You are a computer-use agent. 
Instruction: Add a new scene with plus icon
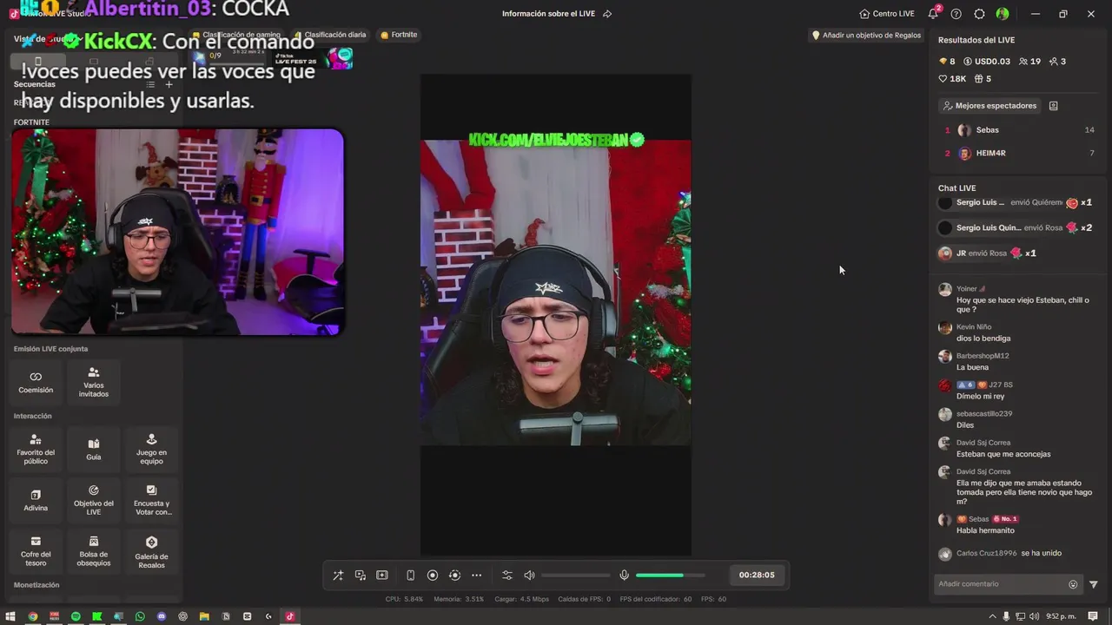169,84
